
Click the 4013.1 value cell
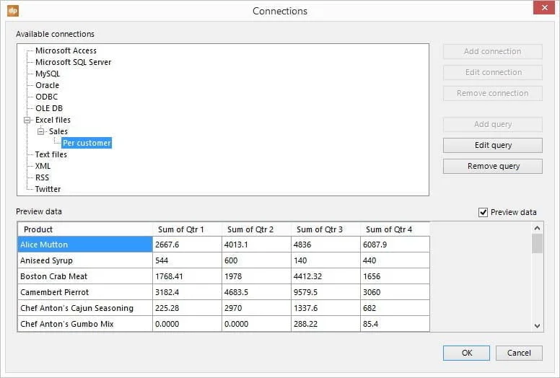tap(256, 245)
